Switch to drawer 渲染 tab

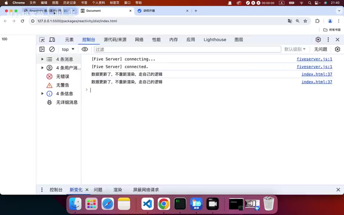pos(118,190)
